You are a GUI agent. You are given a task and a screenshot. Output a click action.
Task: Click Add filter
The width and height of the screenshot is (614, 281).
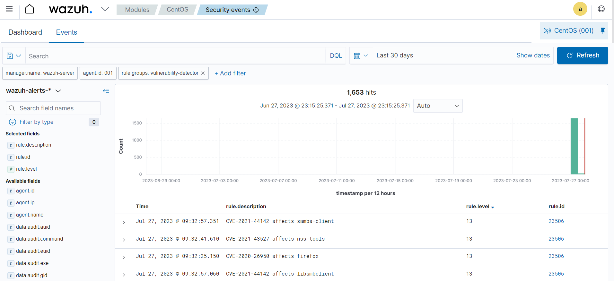pyautogui.click(x=230, y=73)
